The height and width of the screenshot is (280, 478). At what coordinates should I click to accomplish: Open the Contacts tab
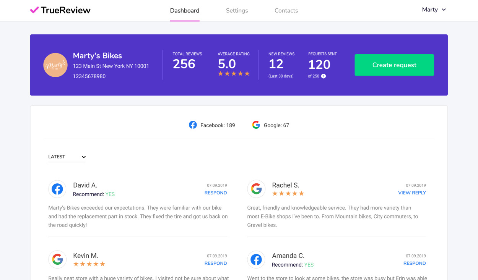pyautogui.click(x=286, y=10)
